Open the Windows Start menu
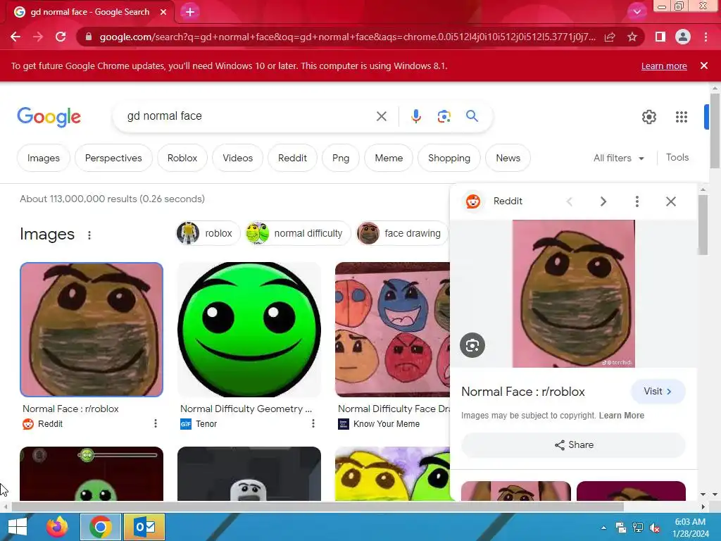This screenshot has width=721, height=541. (18, 527)
